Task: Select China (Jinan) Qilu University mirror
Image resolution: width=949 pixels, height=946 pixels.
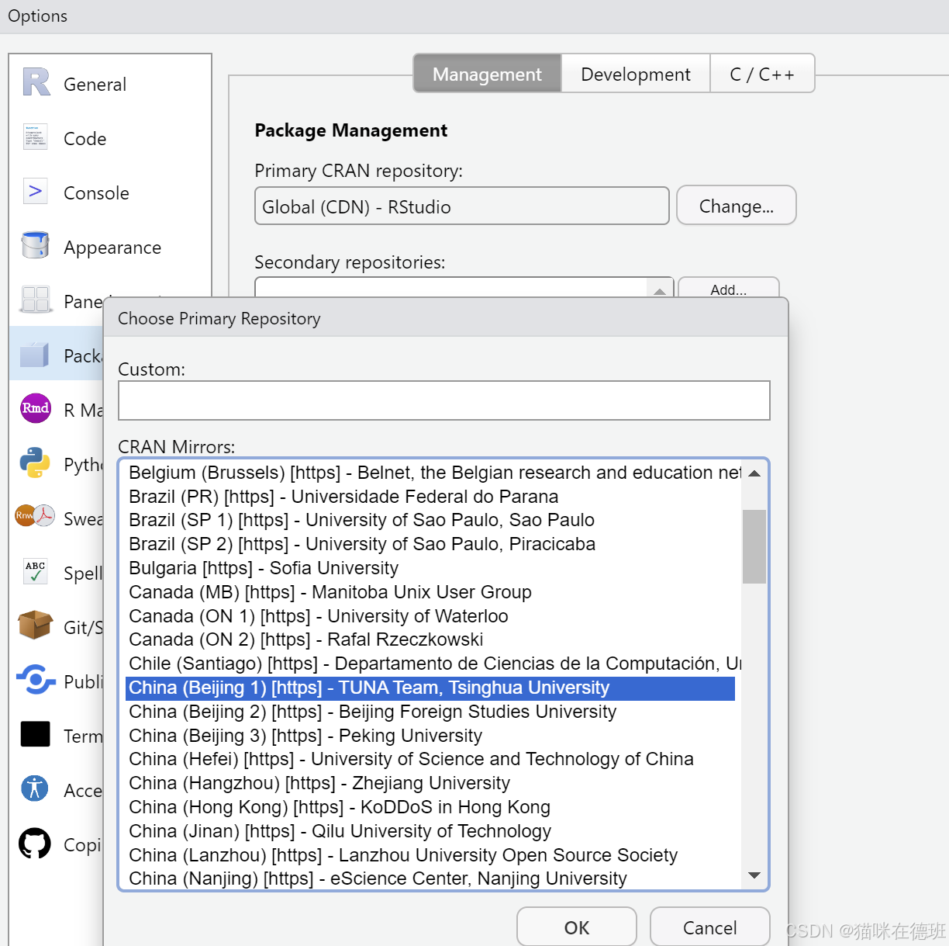Action: pos(430,831)
